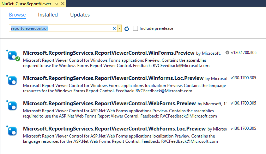Select the ReportViewerControl.WebForms.Preview package title
The height and width of the screenshot is (154, 266).
click(109, 103)
